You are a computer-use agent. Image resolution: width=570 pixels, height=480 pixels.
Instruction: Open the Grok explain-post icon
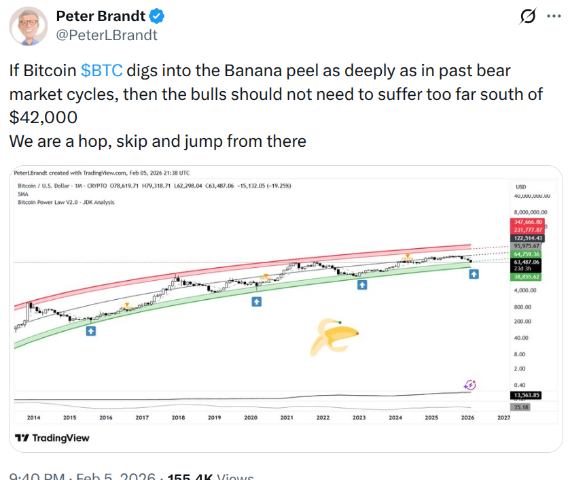tap(527, 17)
